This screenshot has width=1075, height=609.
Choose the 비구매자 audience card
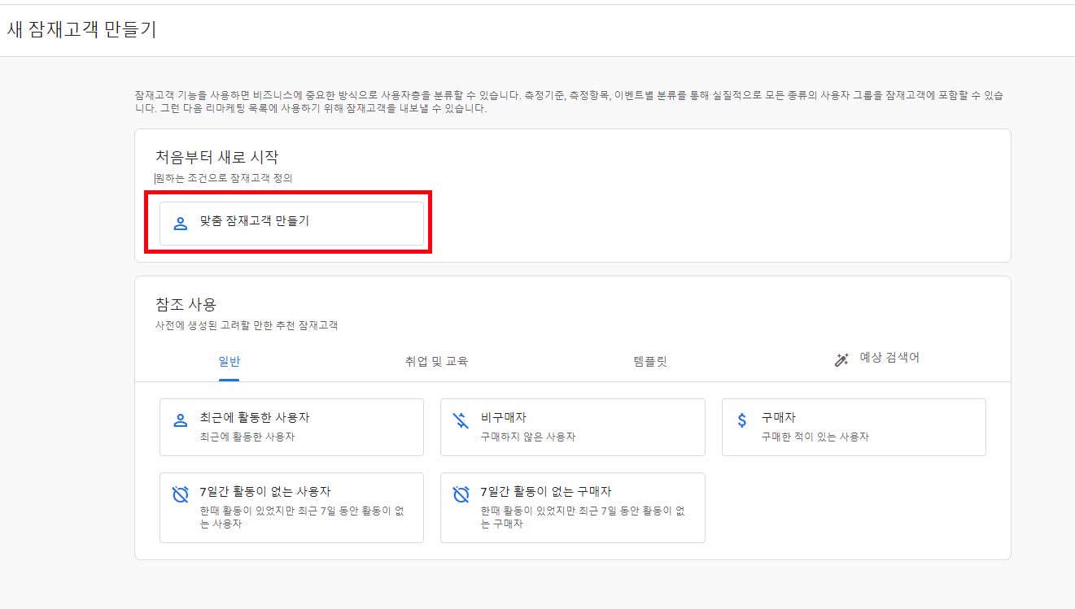click(571, 427)
